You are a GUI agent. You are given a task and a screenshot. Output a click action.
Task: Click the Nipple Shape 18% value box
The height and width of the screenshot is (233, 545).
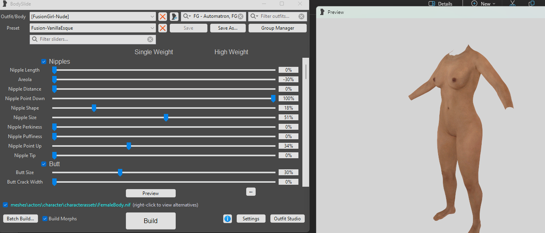[289, 108]
